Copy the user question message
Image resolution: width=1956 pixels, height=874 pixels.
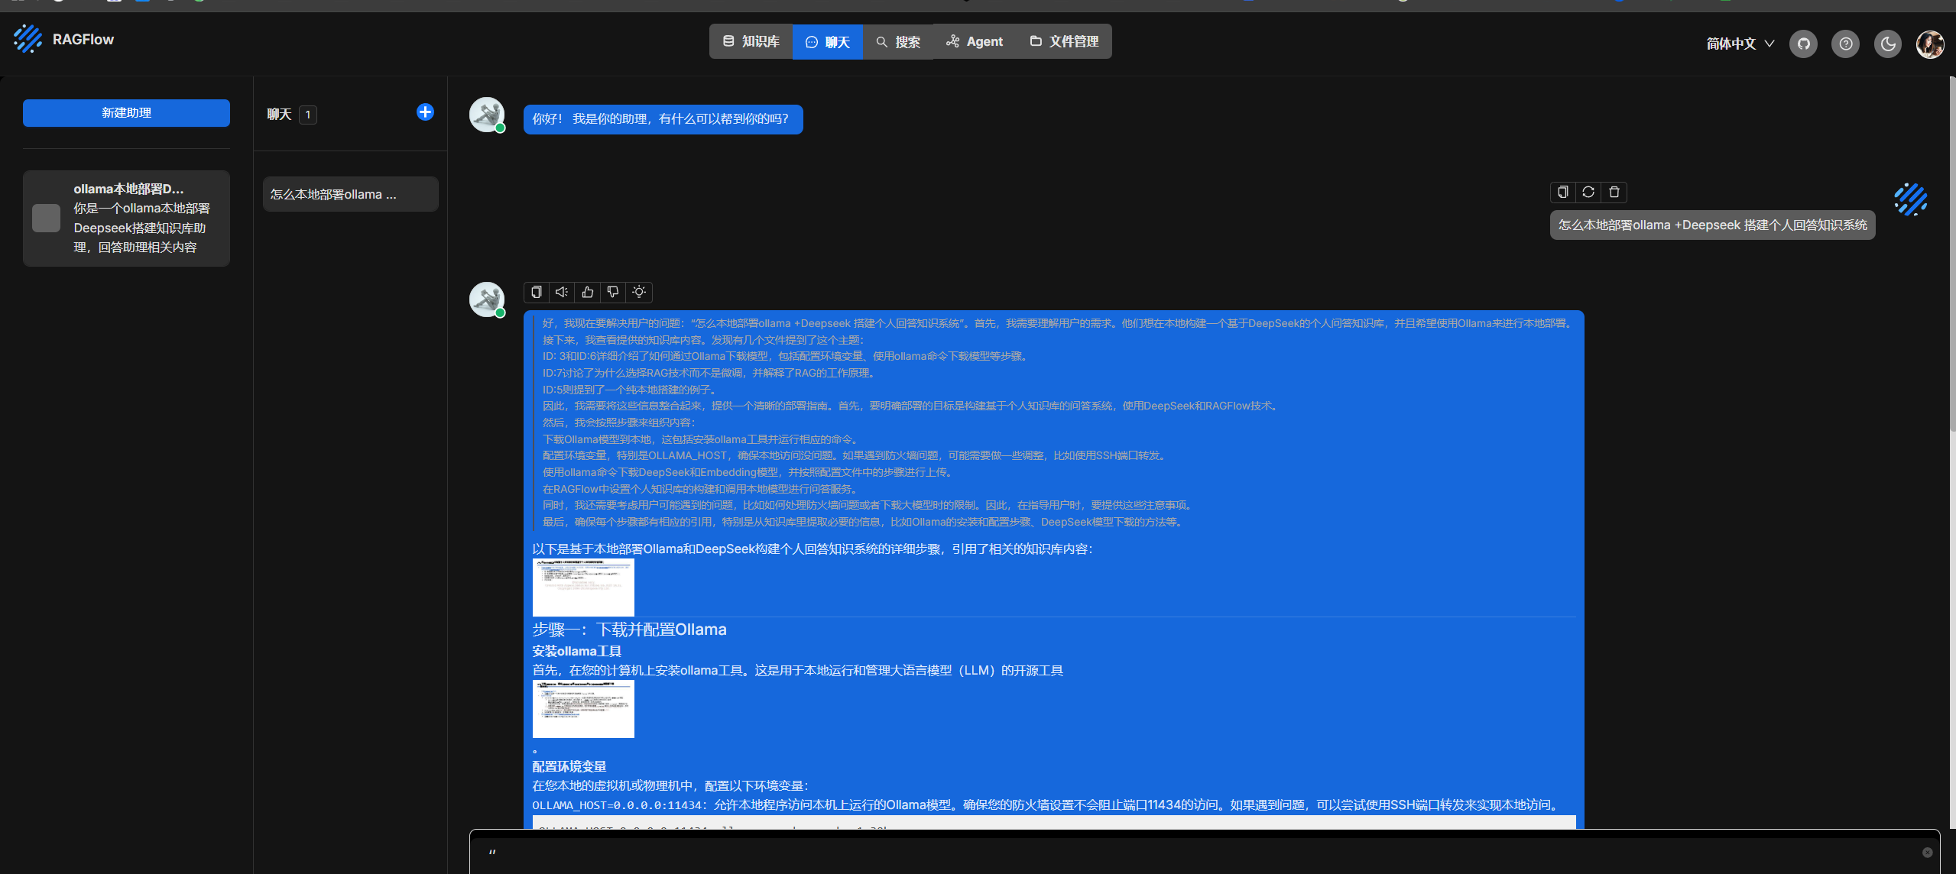[1563, 192]
